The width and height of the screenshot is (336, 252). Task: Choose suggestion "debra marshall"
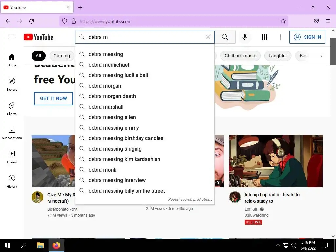point(145,107)
